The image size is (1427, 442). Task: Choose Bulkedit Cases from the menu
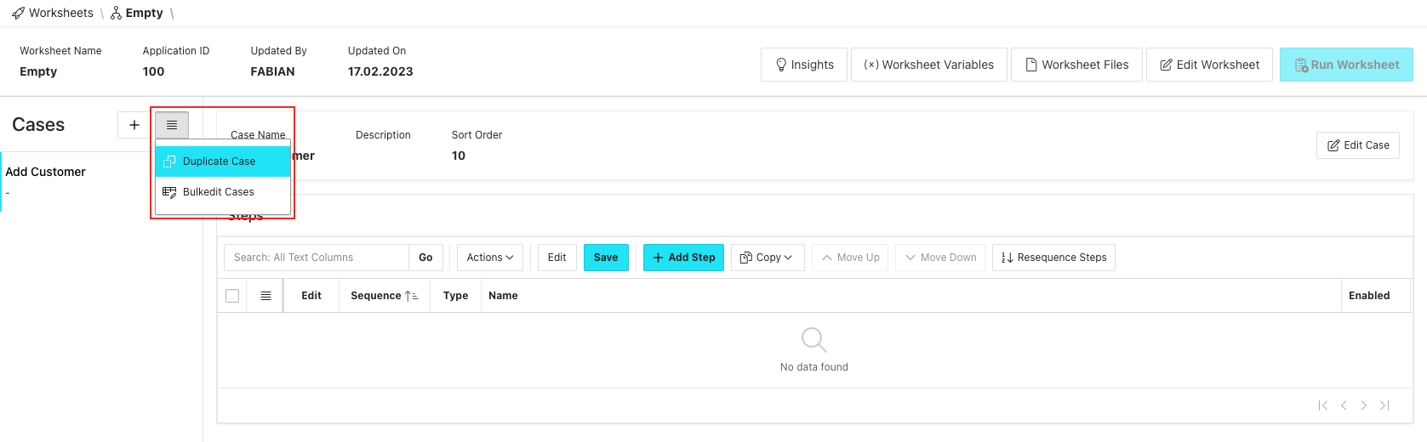coord(223,192)
